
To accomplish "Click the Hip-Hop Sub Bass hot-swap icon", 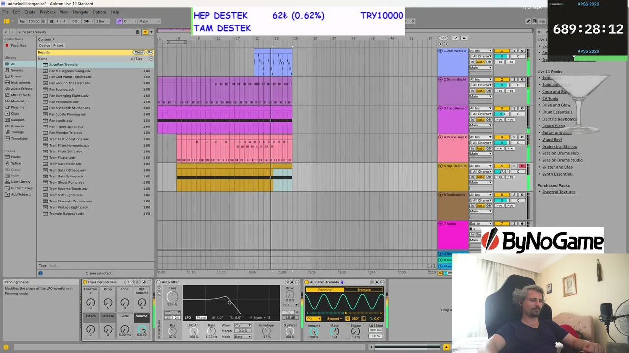I will pyautogui.click(x=137, y=282).
